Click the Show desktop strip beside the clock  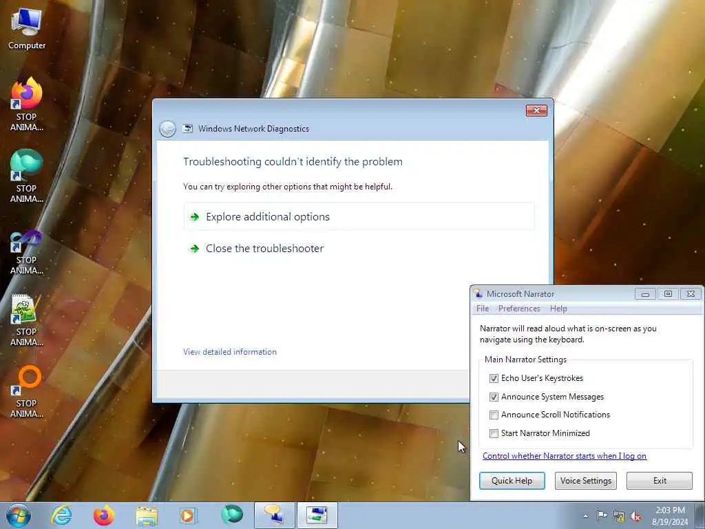tap(700, 516)
